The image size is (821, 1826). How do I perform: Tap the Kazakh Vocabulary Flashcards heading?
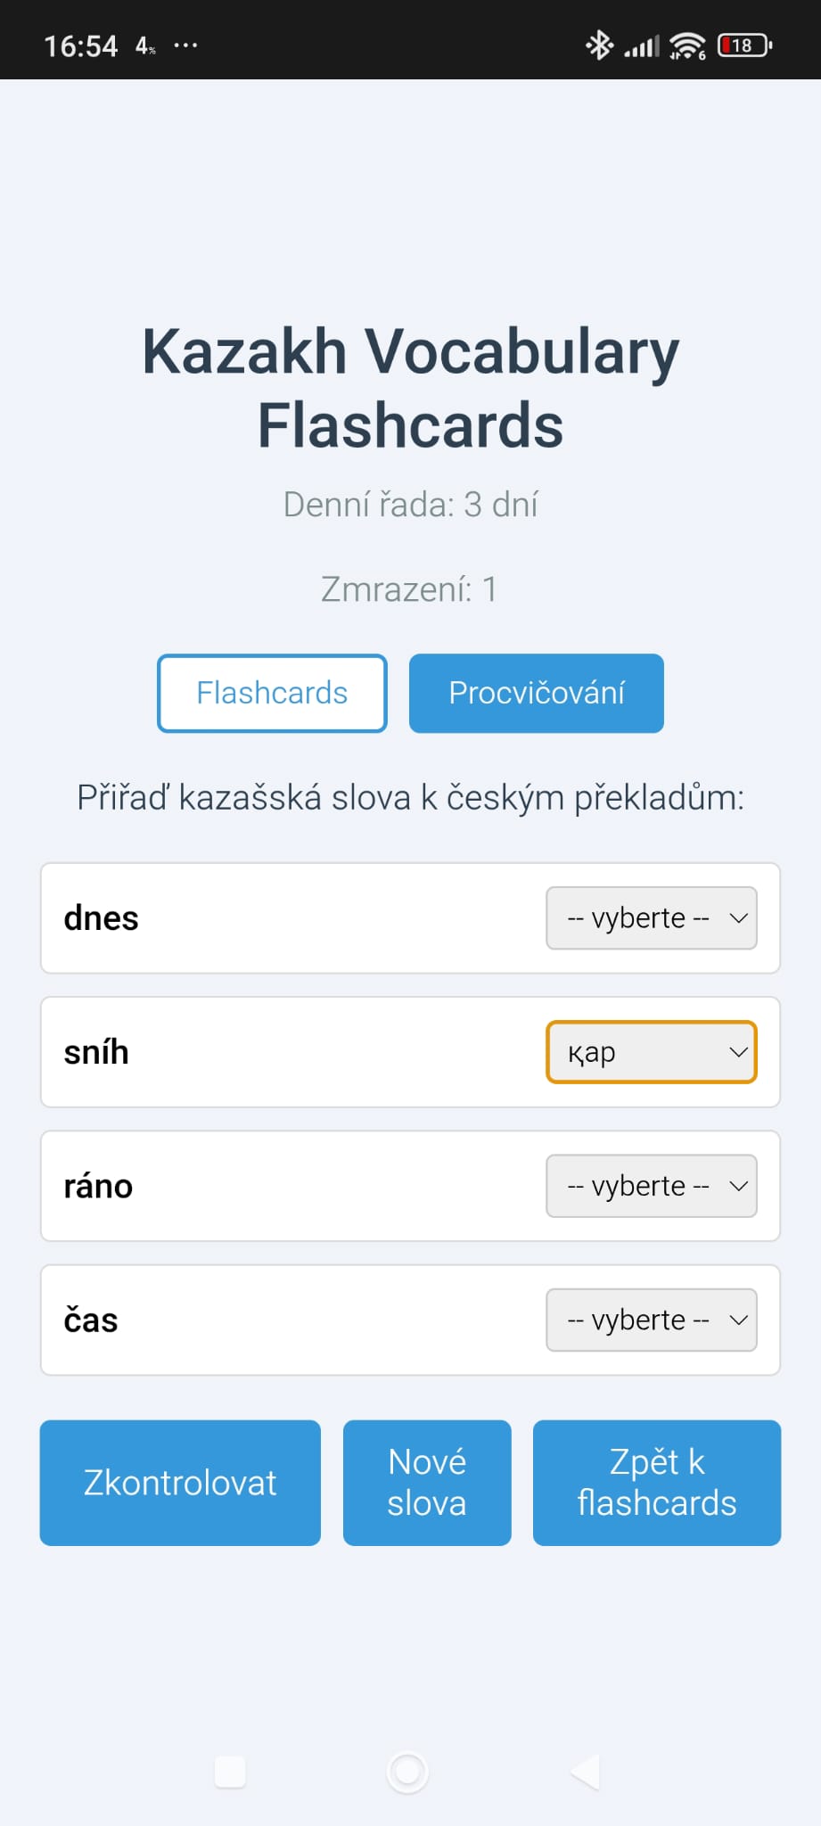(x=410, y=388)
